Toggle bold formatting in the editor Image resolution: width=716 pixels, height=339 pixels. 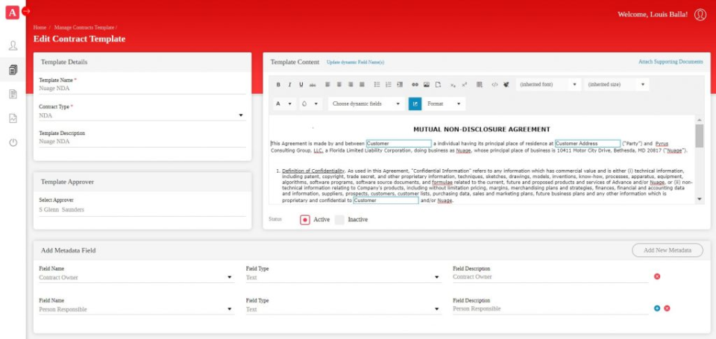(278, 84)
